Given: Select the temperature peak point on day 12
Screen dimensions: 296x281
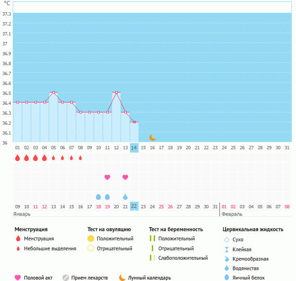Looking at the screenshot, I should (x=116, y=93).
